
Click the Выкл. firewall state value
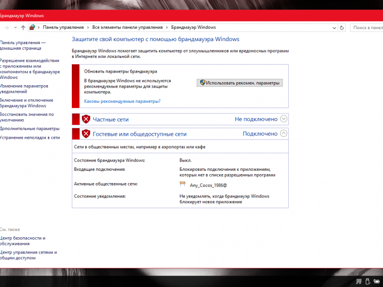click(x=185, y=160)
